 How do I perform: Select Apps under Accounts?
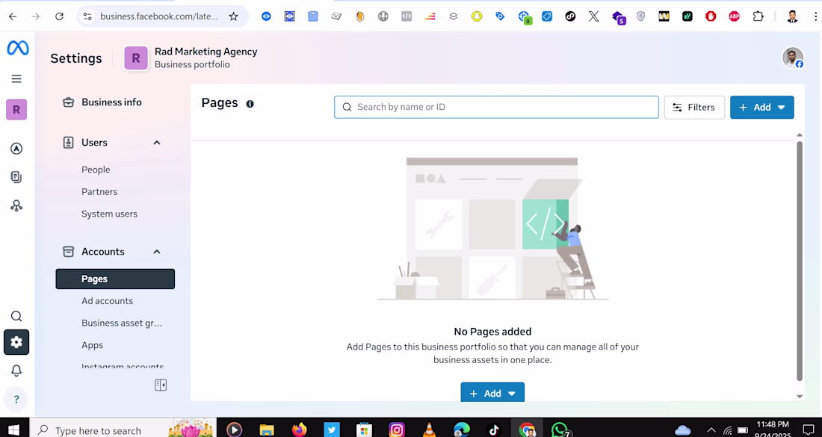(x=92, y=345)
